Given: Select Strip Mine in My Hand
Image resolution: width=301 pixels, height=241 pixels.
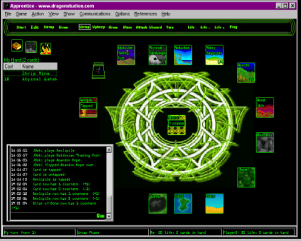Looking at the screenshot, I should click(30, 73).
